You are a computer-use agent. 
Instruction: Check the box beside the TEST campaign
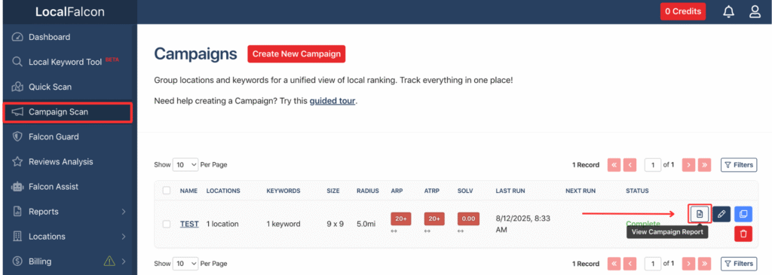click(x=167, y=224)
